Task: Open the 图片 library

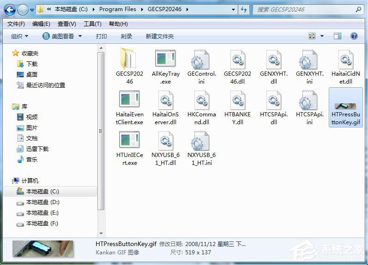Action: pyautogui.click(x=32, y=128)
